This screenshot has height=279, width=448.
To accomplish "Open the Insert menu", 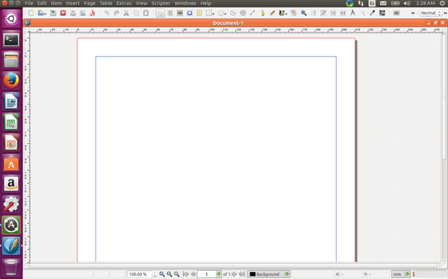I will [72, 4].
